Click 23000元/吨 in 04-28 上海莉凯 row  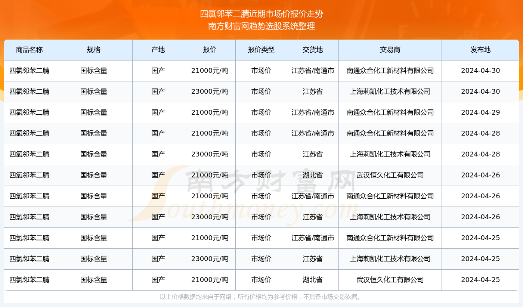[x=210, y=154]
